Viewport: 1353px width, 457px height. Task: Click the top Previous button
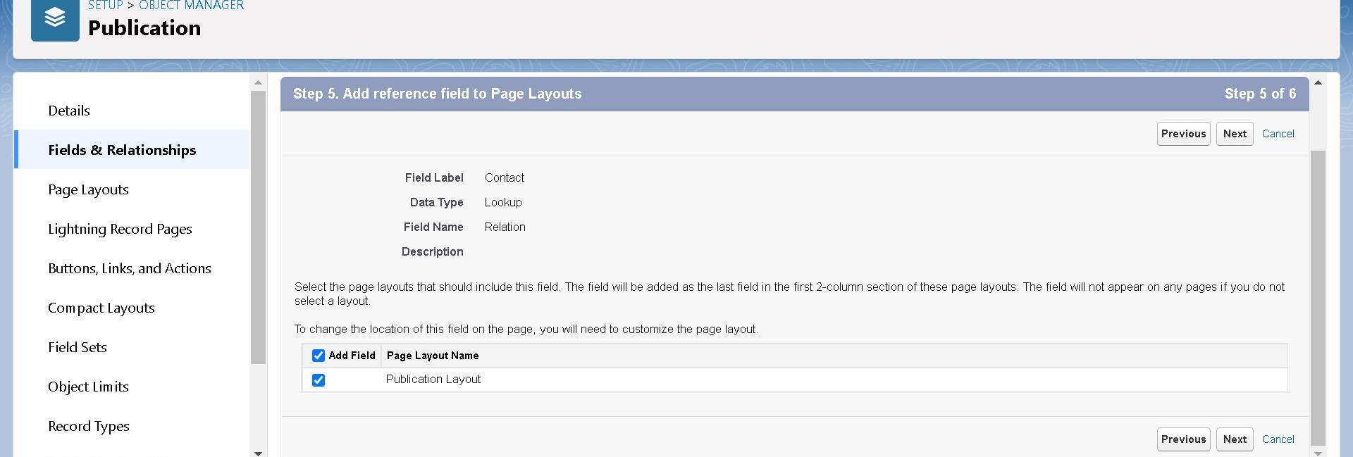point(1183,134)
